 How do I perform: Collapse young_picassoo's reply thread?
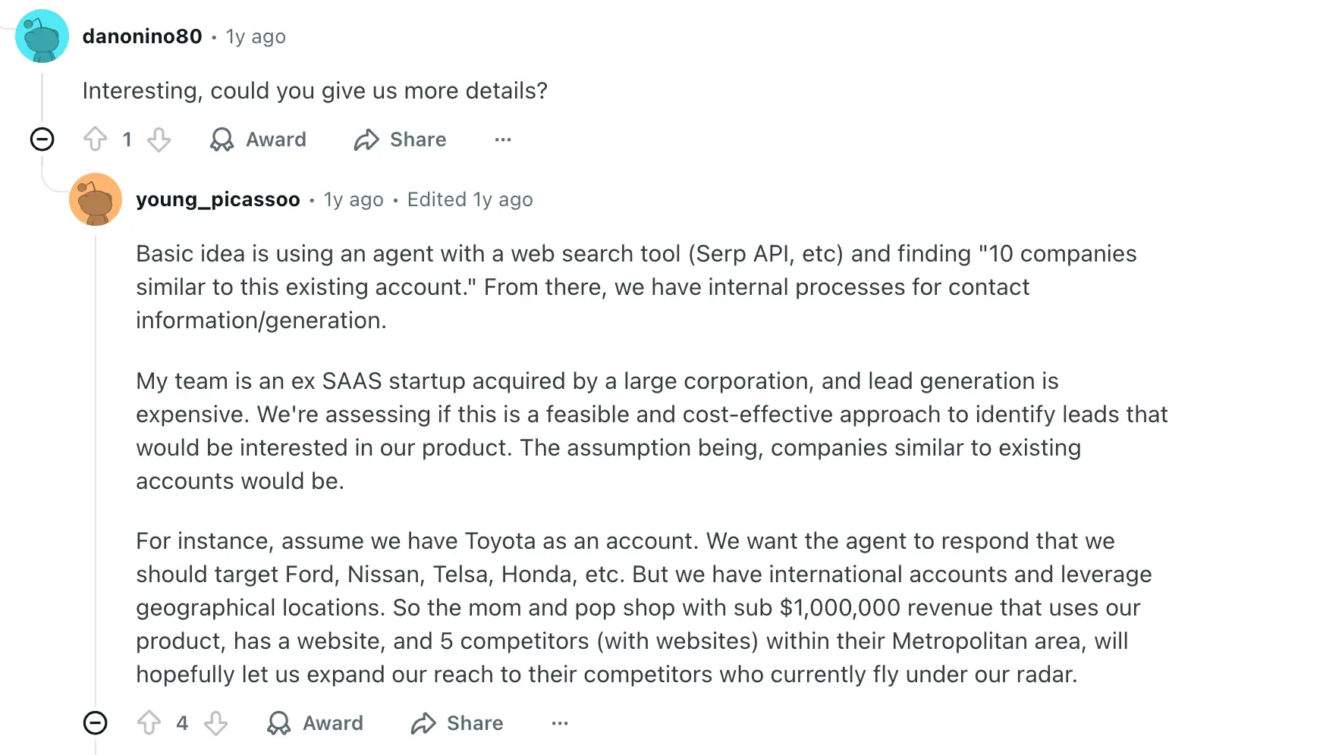(96, 723)
